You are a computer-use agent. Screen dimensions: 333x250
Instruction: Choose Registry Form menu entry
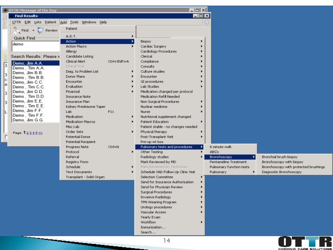click(98, 162)
